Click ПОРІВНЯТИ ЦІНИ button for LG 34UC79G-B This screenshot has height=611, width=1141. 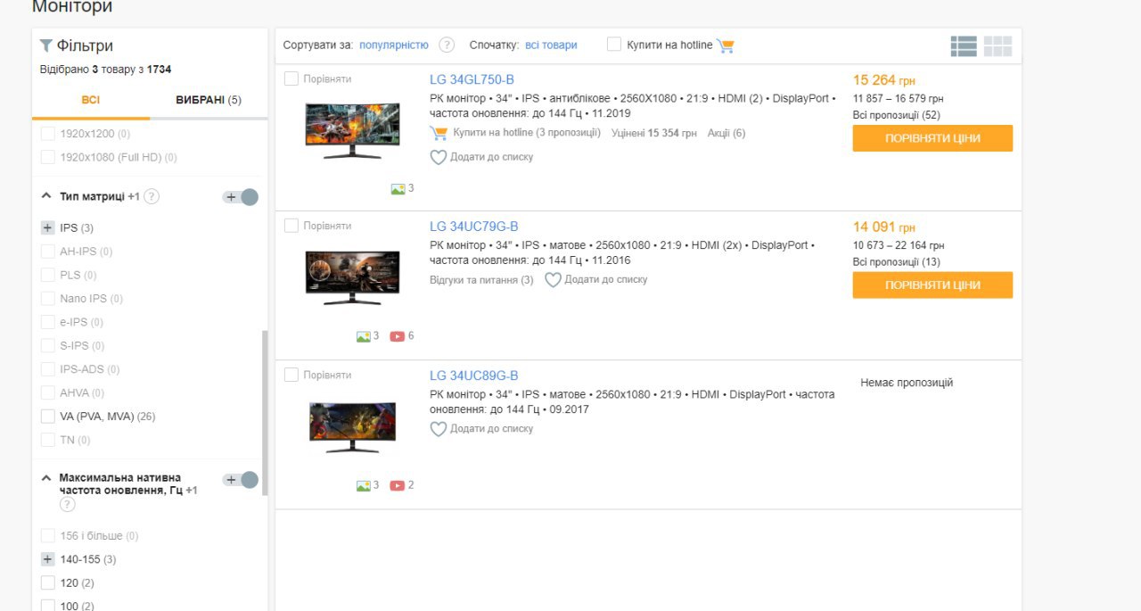[932, 285]
